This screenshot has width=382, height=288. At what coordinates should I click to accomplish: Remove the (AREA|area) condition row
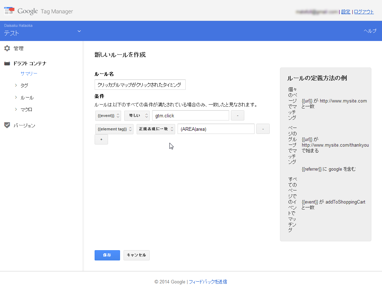(263, 129)
